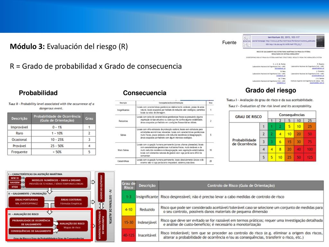Click the 'Sérias' row label
Screen dimensions: 329x247
123,135
